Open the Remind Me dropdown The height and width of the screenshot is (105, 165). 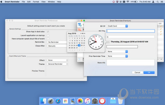pyautogui.click(x=57, y=42)
